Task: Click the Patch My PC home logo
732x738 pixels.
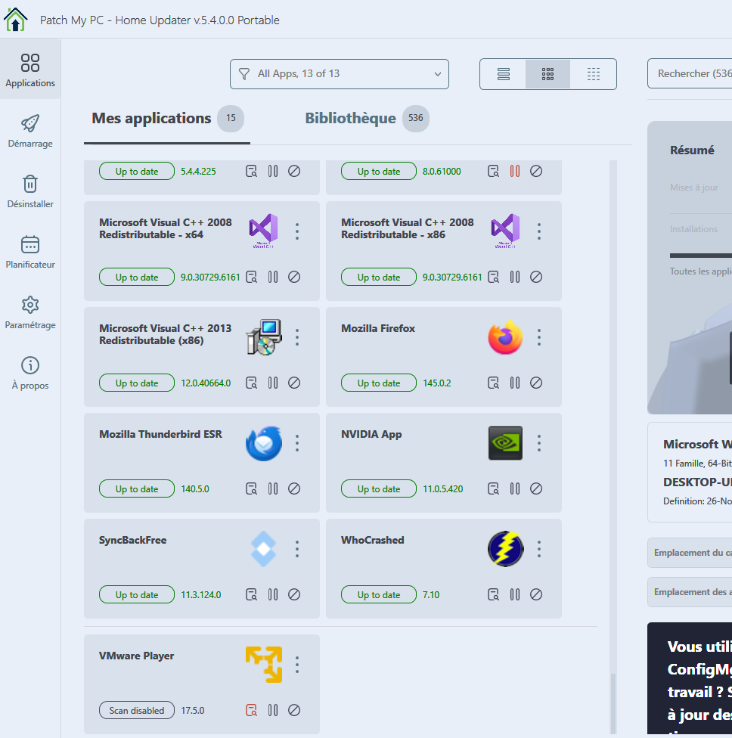Action: point(16,20)
